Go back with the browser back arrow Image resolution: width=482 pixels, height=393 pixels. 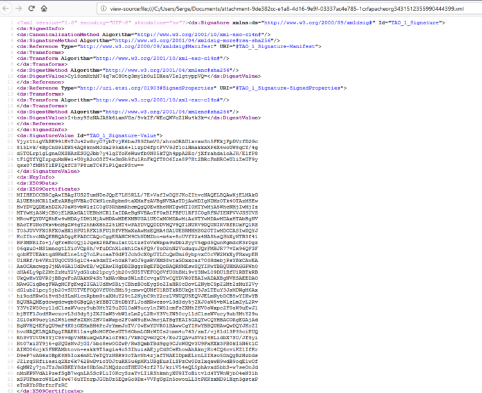6,8
